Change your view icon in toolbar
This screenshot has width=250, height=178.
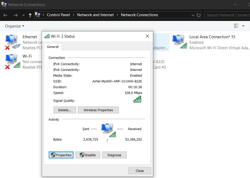tap(236, 26)
